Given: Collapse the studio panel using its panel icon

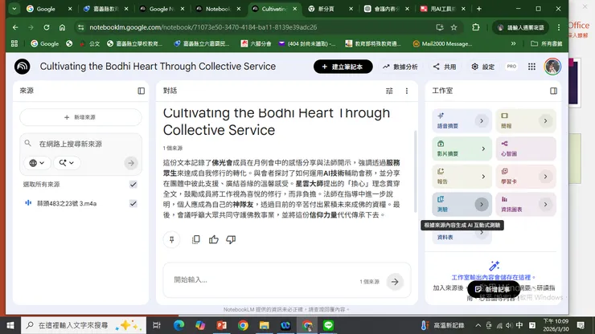Looking at the screenshot, I should (x=554, y=91).
